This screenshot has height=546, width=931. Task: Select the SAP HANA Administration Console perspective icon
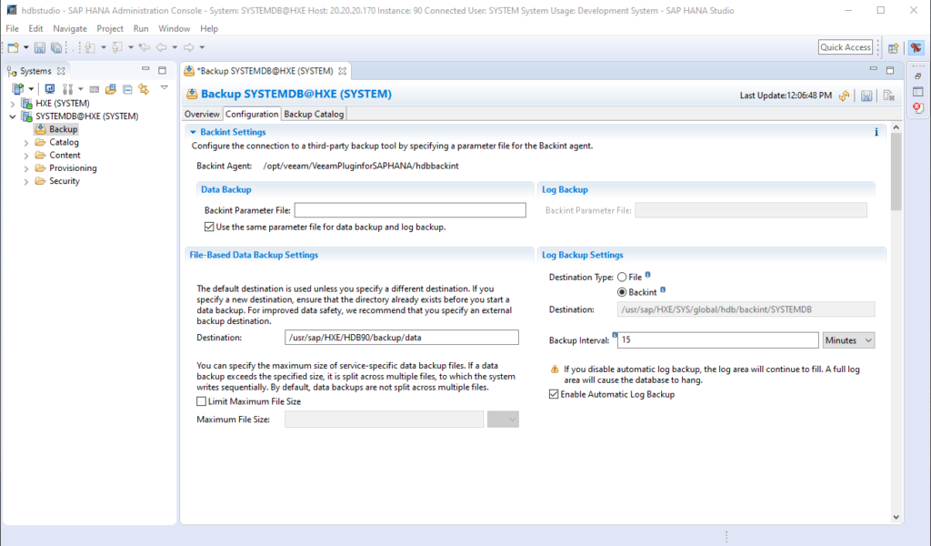pos(916,47)
